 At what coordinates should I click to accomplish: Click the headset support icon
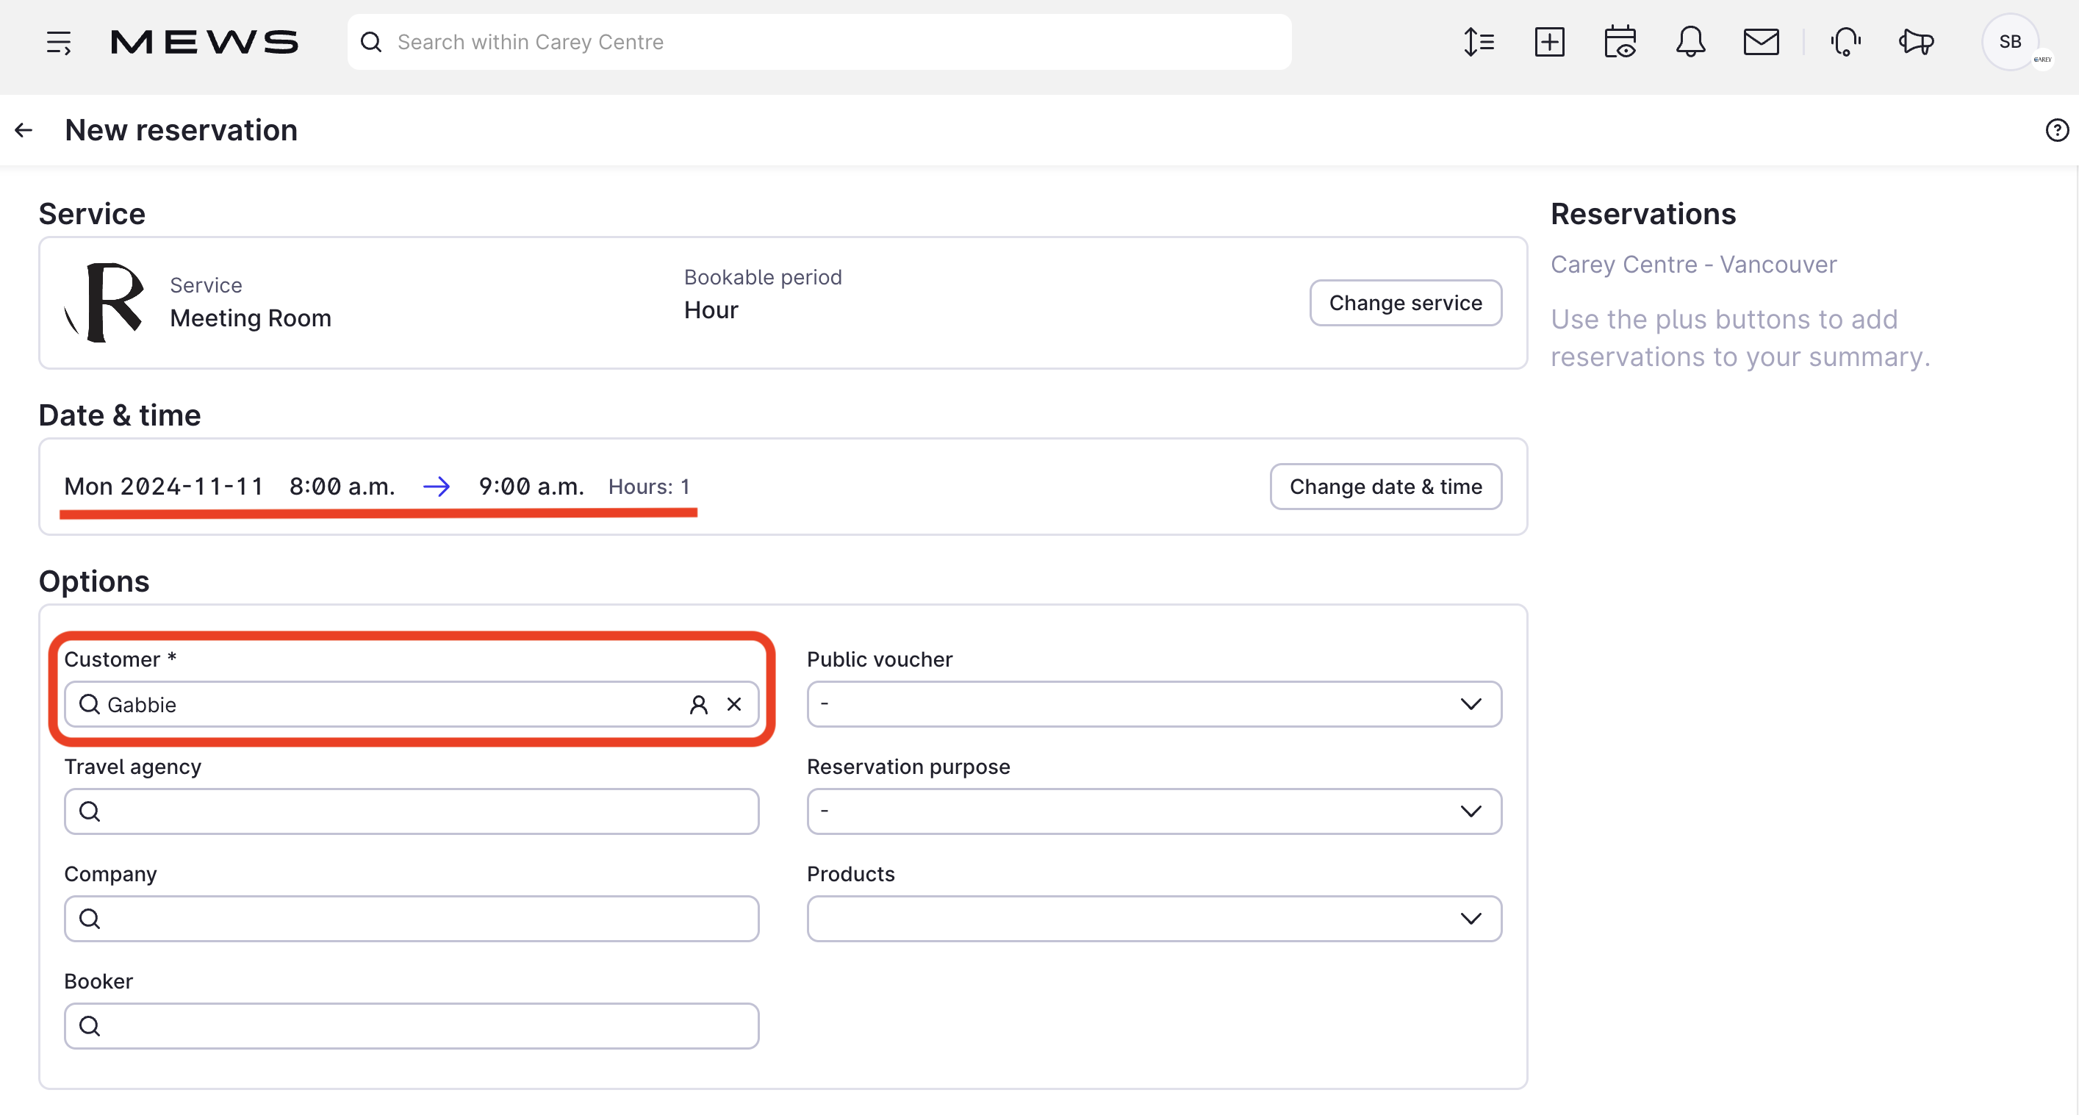click(x=1846, y=42)
